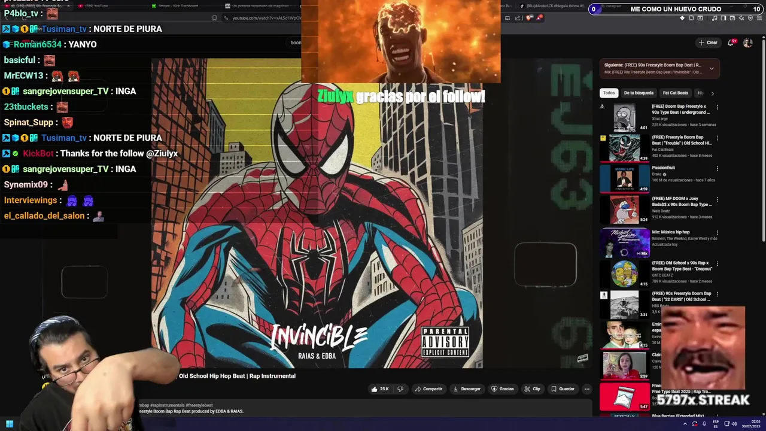Click the Compartir share button

[428, 389]
